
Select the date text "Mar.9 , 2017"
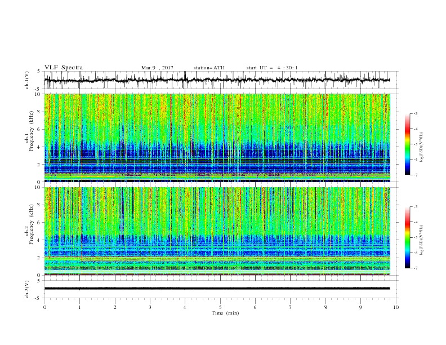click(x=157, y=68)
